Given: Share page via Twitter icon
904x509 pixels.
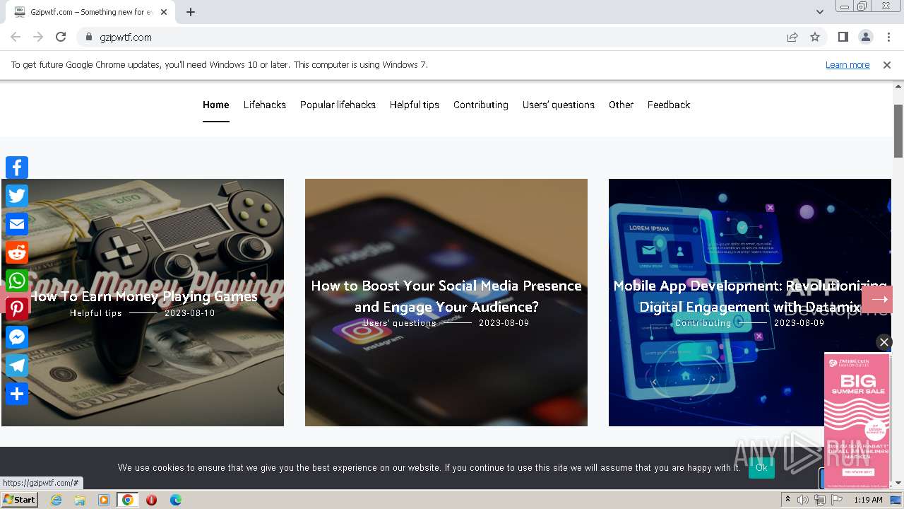Looking at the screenshot, I should (17, 196).
